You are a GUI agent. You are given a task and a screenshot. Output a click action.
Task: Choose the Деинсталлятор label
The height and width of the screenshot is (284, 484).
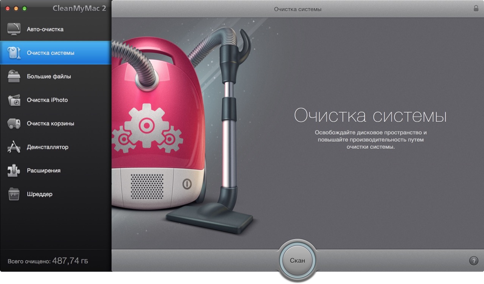[x=47, y=147]
